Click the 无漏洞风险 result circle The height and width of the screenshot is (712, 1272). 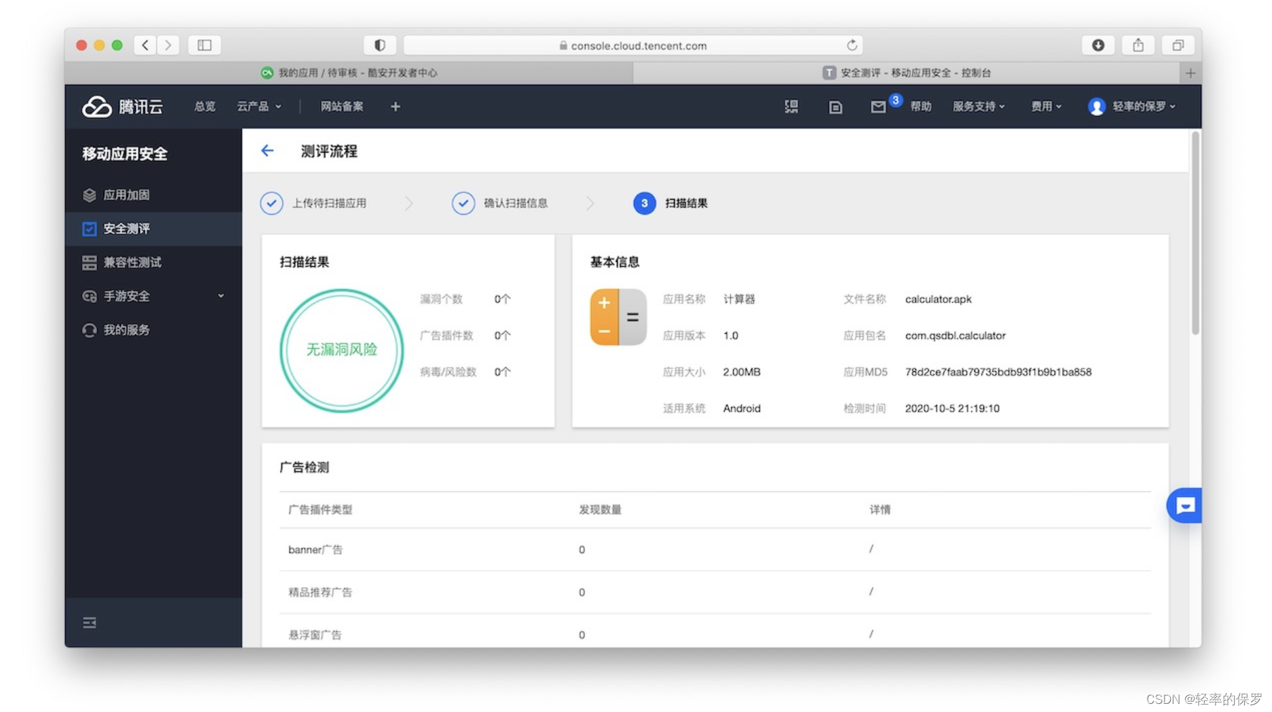tap(342, 351)
